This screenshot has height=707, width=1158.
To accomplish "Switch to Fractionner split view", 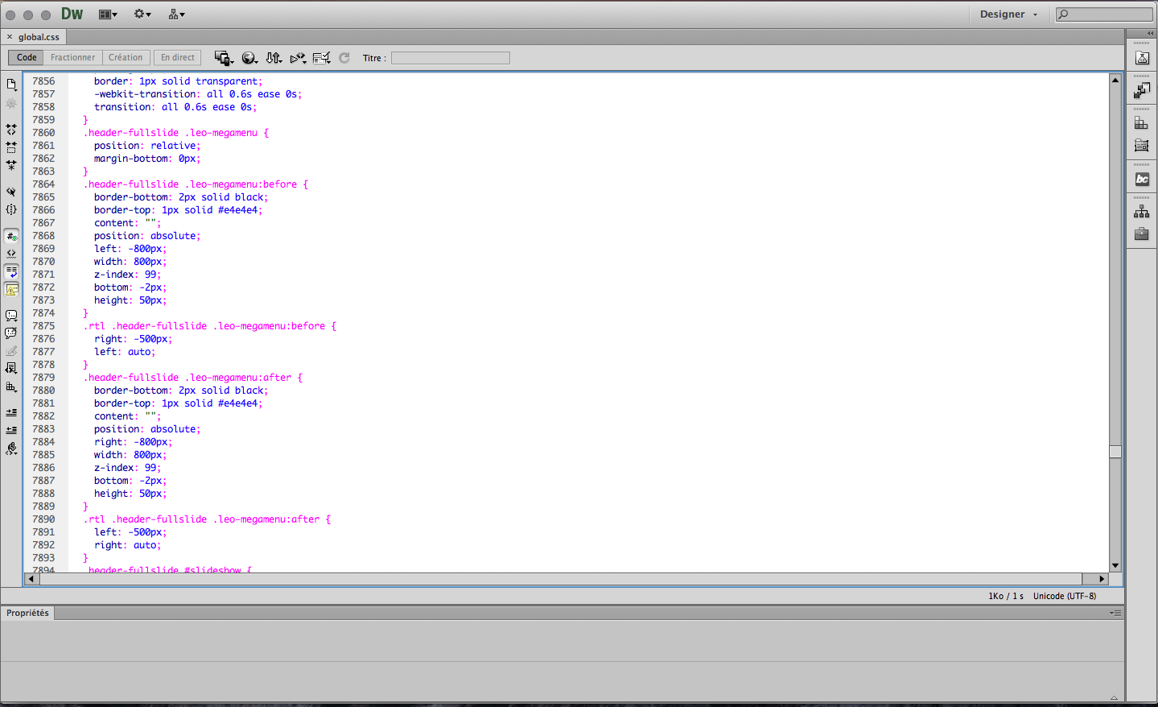I will point(72,58).
